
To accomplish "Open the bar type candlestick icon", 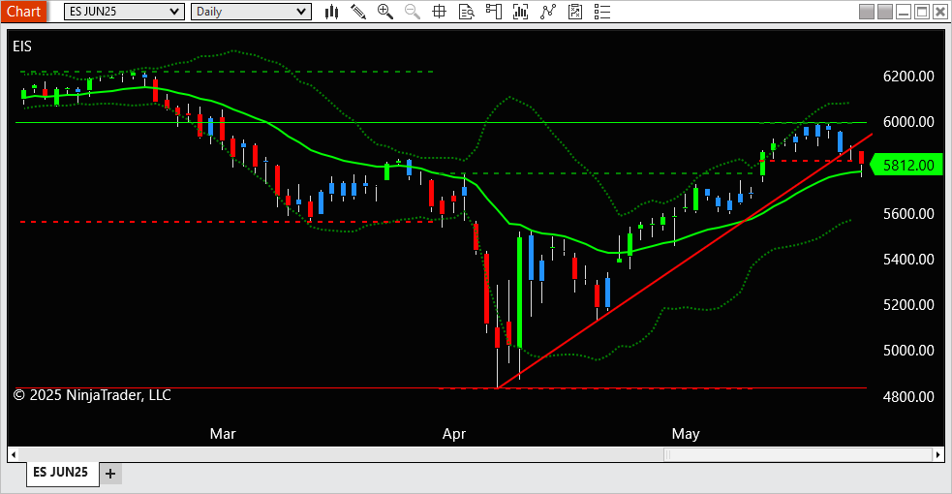I will coord(331,12).
